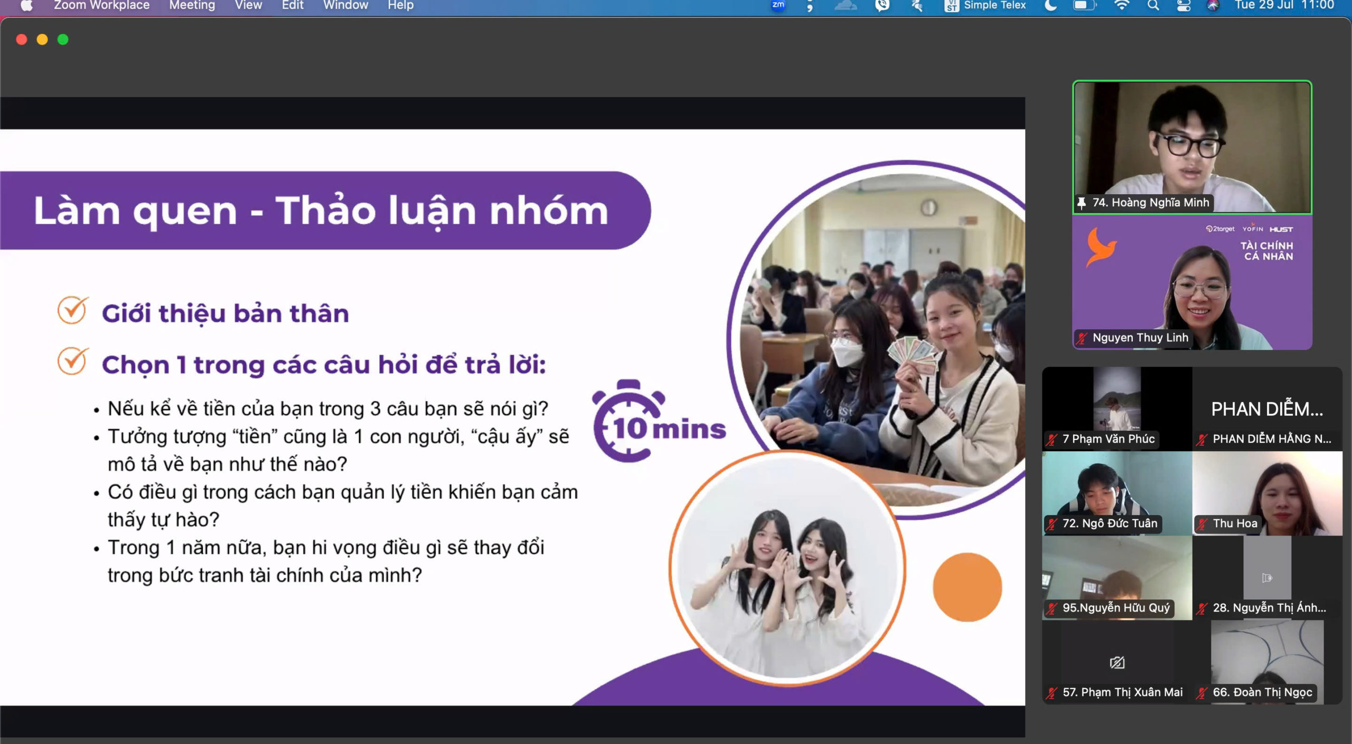The height and width of the screenshot is (744, 1352).
Task: Click the bullet starting Trong 1 năm nữa
Action: pyautogui.click(x=326, y=561)
